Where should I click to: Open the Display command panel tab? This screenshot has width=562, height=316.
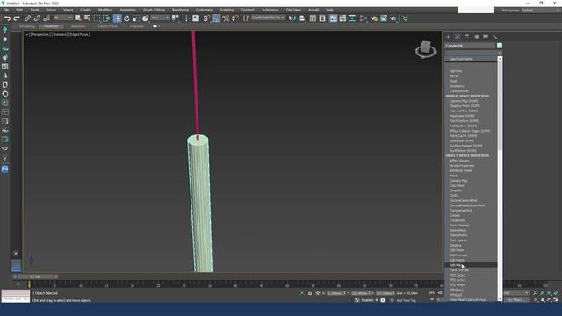point(486,37)
